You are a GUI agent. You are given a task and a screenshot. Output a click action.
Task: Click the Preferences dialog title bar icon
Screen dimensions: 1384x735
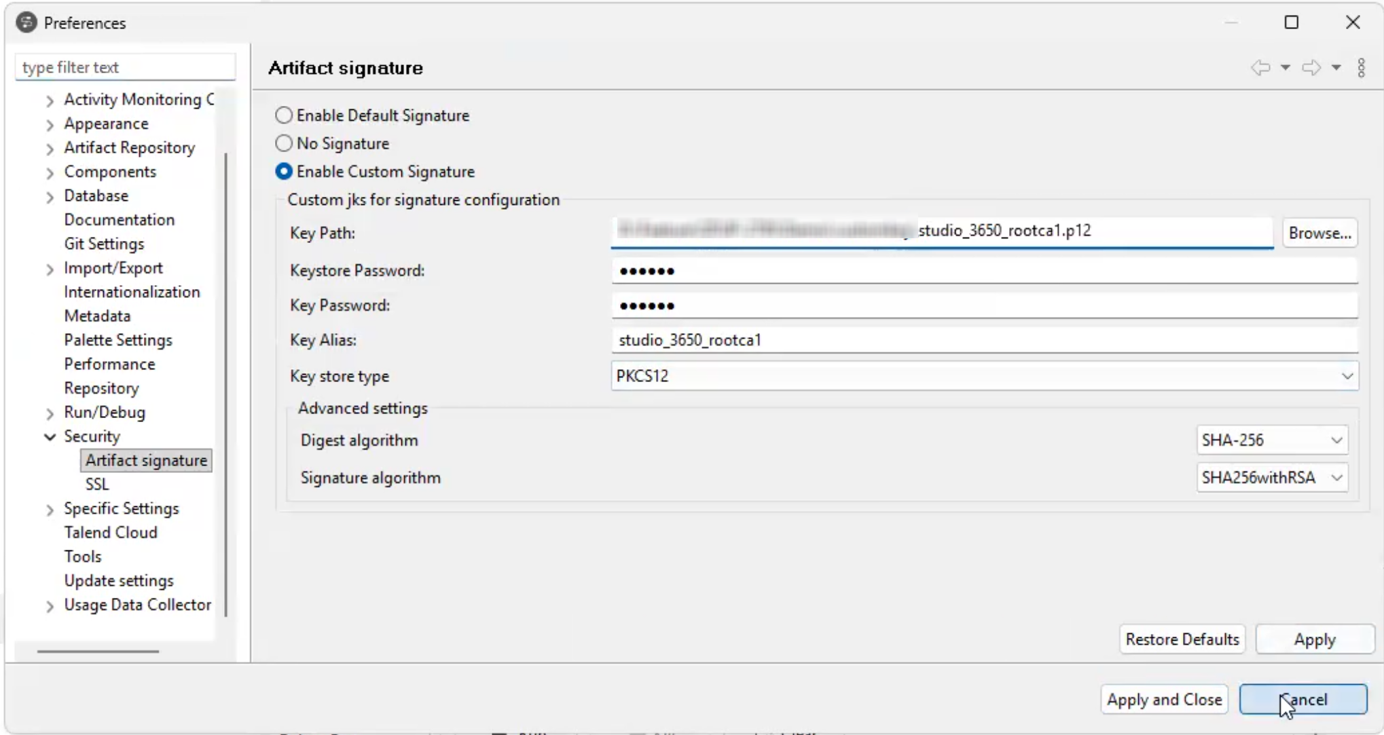26,22
